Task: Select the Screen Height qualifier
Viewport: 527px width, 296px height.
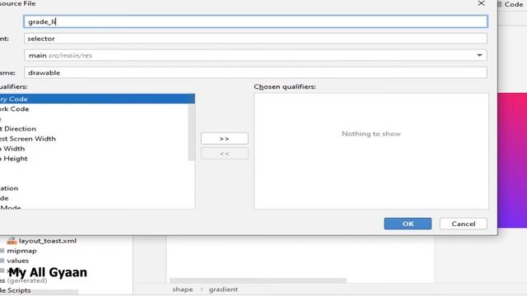Action: pos(94,159)
